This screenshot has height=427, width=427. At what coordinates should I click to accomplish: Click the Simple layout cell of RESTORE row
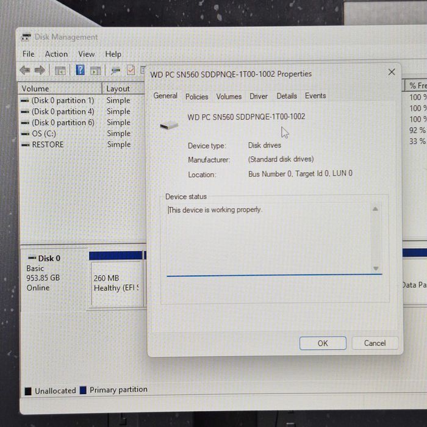(x=119, y=145)
